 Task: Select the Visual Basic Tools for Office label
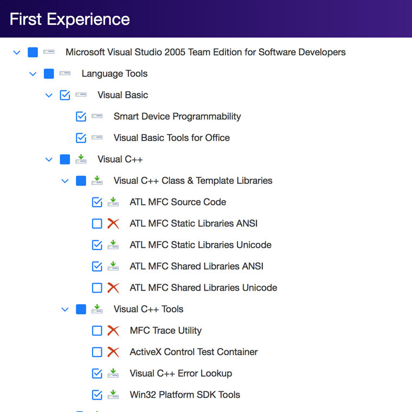pyautogui.click(x=172, y=138)
